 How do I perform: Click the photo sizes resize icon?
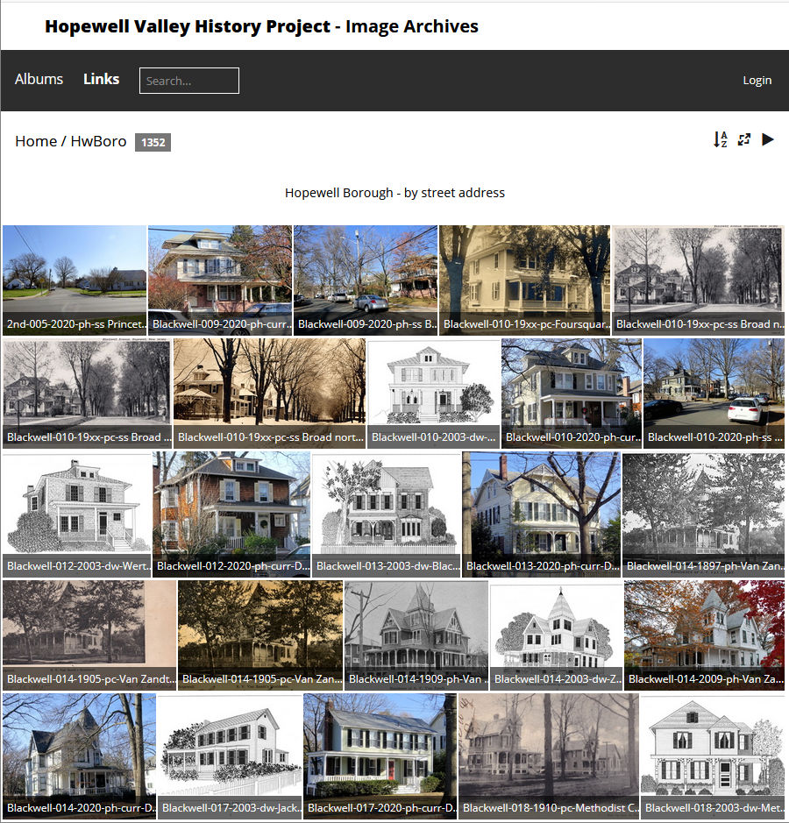pos(744,139)
